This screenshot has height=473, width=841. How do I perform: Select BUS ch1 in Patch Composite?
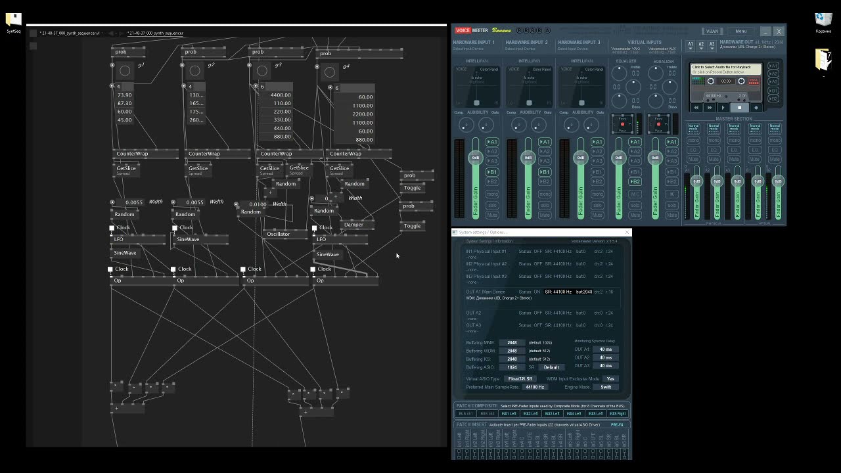(x=466, y=414)
